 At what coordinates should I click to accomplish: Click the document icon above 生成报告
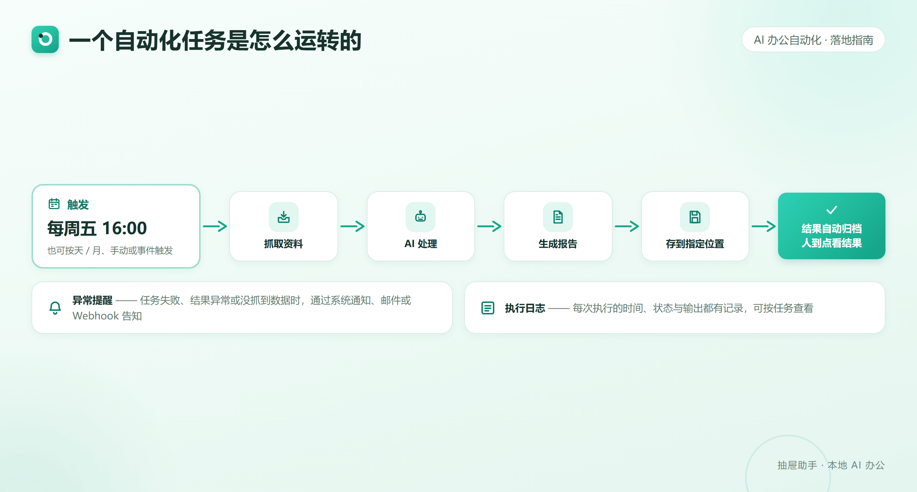(x=558, y=217)
